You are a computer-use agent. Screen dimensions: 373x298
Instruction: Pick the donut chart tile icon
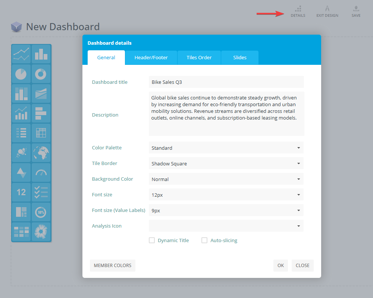click(41, 74)
